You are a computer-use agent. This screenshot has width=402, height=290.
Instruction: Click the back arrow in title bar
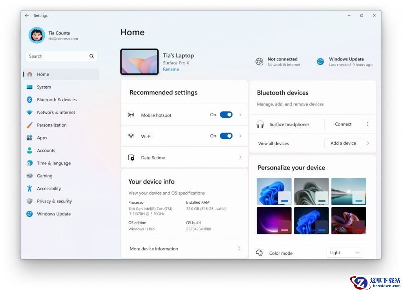[x=27, y=16]
